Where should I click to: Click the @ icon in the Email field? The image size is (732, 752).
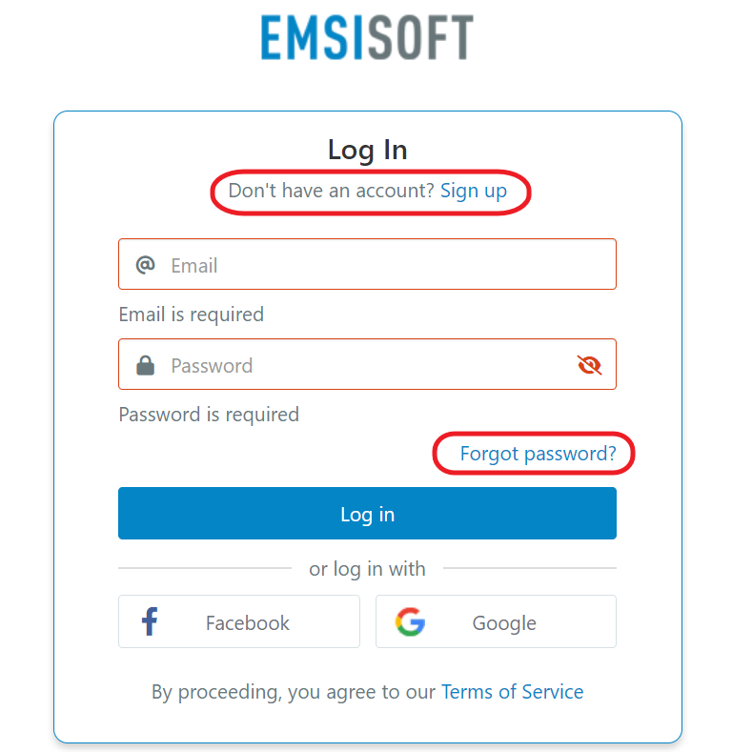click(x=145, y=265)
